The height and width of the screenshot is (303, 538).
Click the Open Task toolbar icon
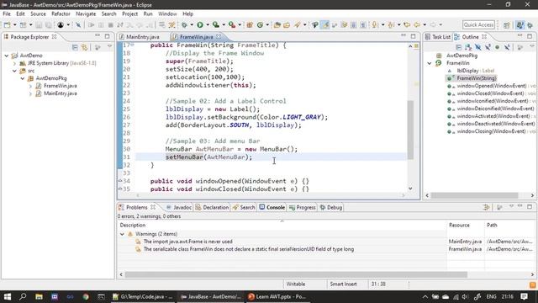click(x=287, y=24)
